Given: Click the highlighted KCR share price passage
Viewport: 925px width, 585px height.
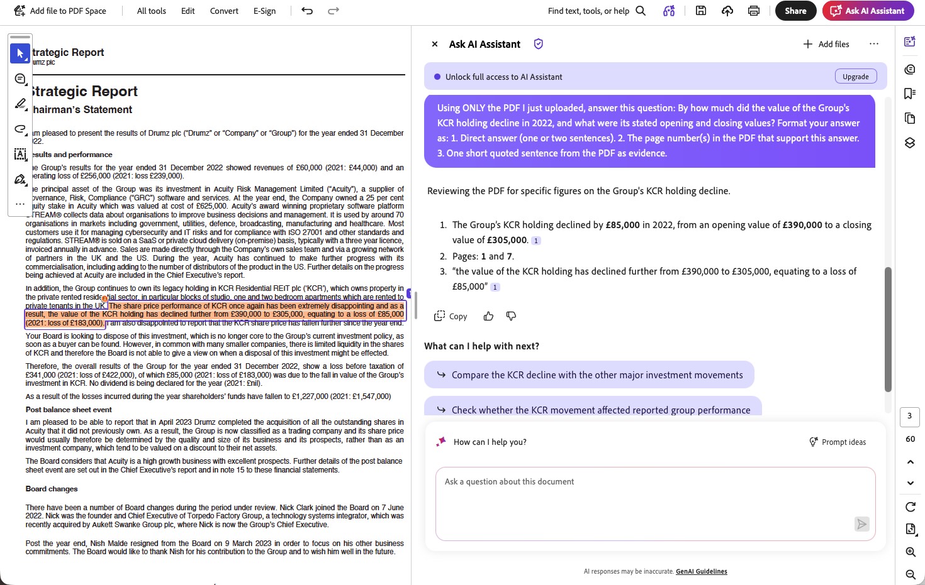Looking at the screenshot, I should click(x=215, y=314).
